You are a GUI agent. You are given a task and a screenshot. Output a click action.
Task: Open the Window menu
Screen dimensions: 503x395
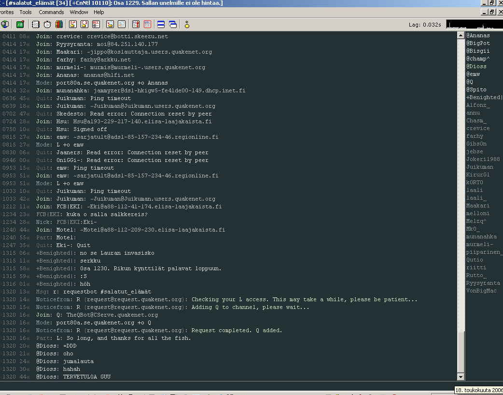pos(79,12)
